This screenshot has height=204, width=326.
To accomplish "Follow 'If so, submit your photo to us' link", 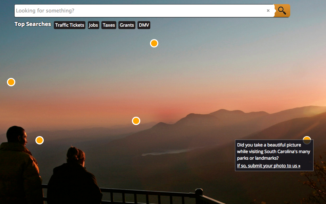I will (x=269, y=166).
